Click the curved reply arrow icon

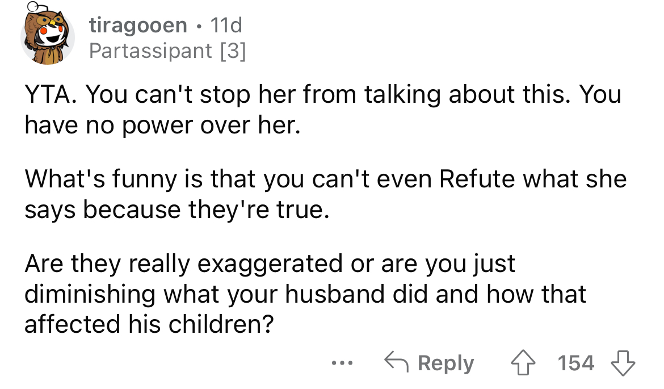[397, 362]
